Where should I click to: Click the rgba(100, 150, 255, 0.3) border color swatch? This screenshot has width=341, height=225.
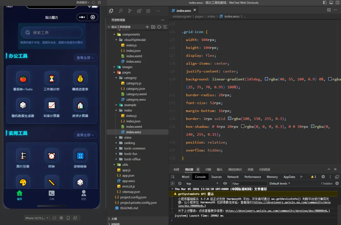[230, 119]
